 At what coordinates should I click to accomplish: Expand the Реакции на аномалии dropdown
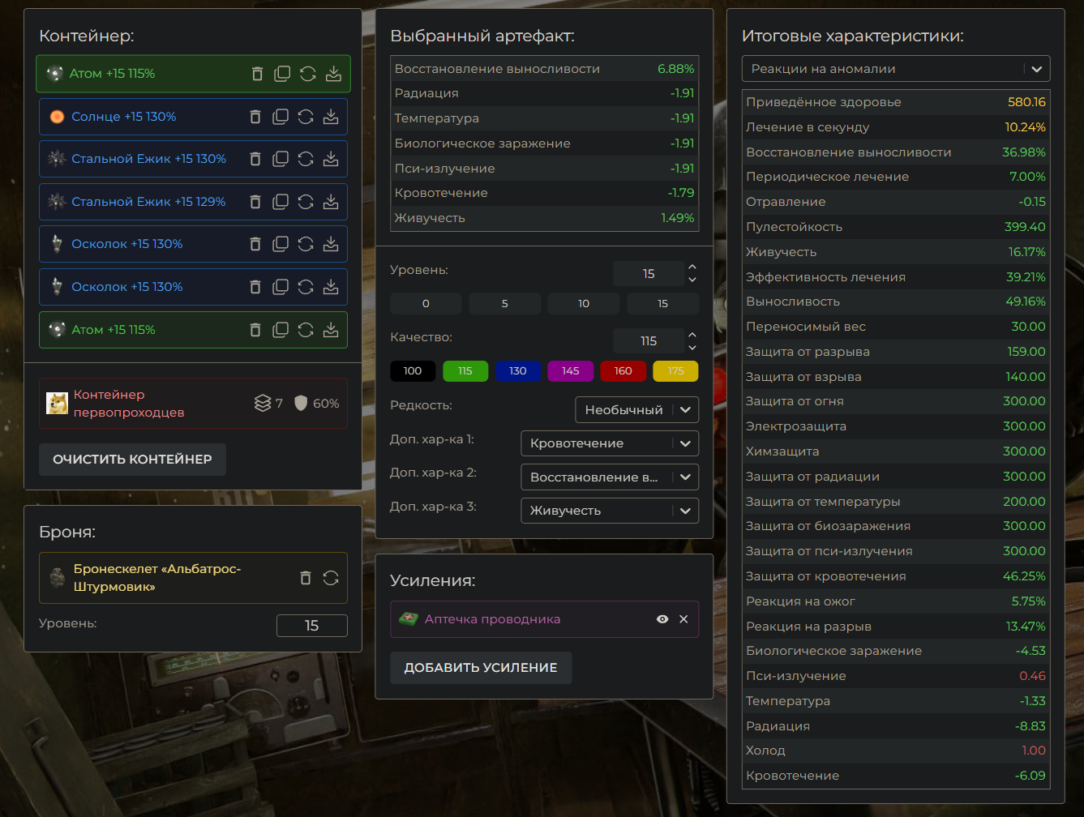[x=896, y=69]
